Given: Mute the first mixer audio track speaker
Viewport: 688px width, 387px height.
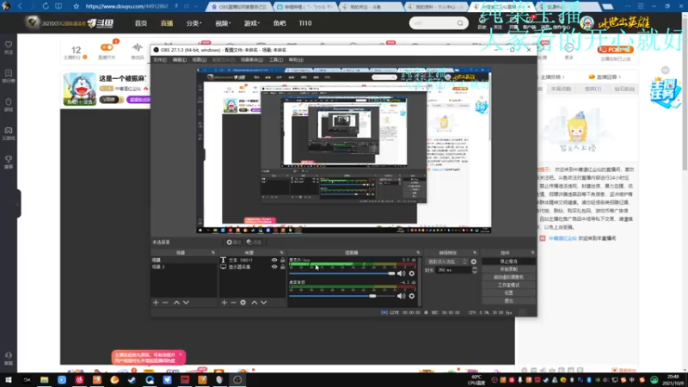Looking at the screenshot, I should click(401, 273).
